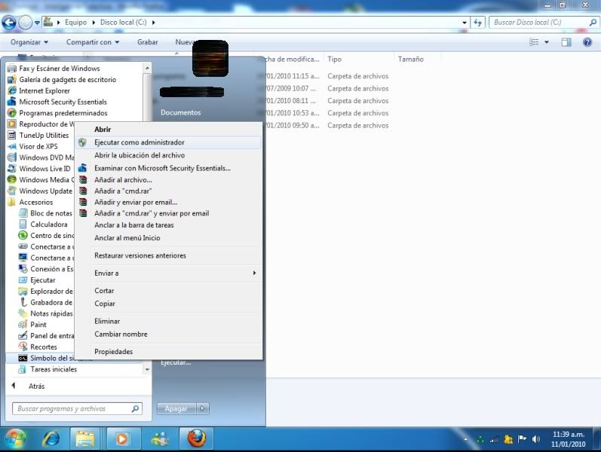Open Programas predeterminados icon
Viewport: 601px width, 452px height.
[12, 113]
